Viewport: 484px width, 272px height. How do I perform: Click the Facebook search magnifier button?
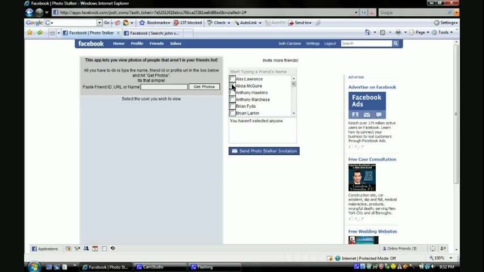396,44
